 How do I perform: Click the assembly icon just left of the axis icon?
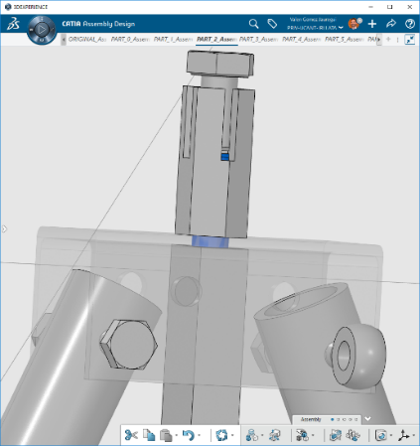380,435
